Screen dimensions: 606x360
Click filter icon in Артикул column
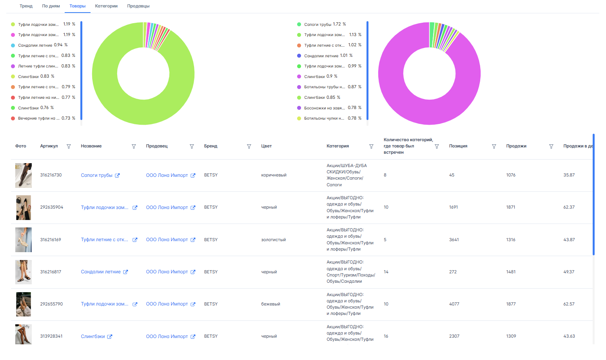69,146
